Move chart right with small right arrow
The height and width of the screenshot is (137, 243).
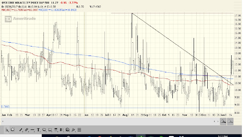pyautogui.click(x=218, y=121)
